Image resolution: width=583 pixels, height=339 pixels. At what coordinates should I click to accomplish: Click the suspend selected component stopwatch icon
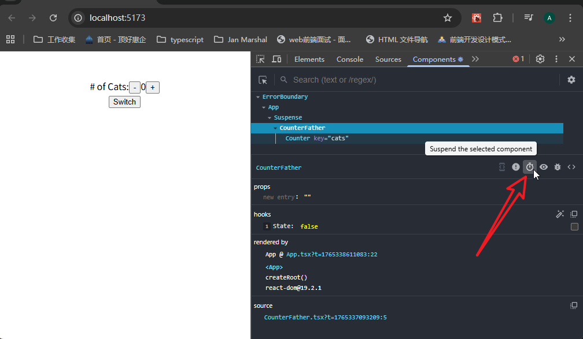529,167
